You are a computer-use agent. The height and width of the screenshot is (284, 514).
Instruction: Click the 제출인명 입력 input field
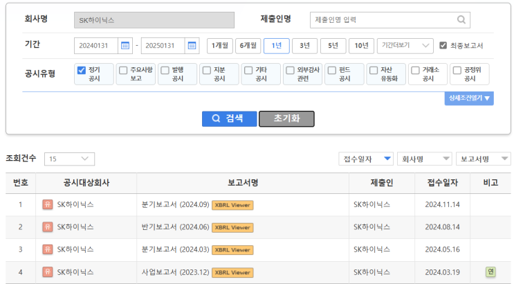click(x=390, y=19)
